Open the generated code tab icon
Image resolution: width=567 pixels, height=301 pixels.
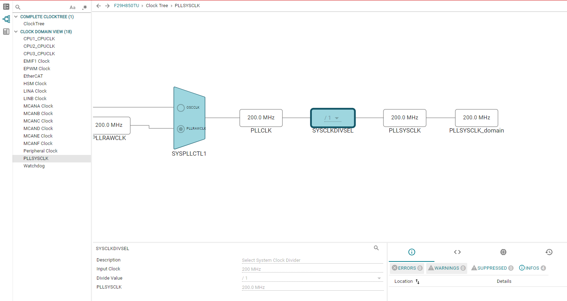(458, 252)
